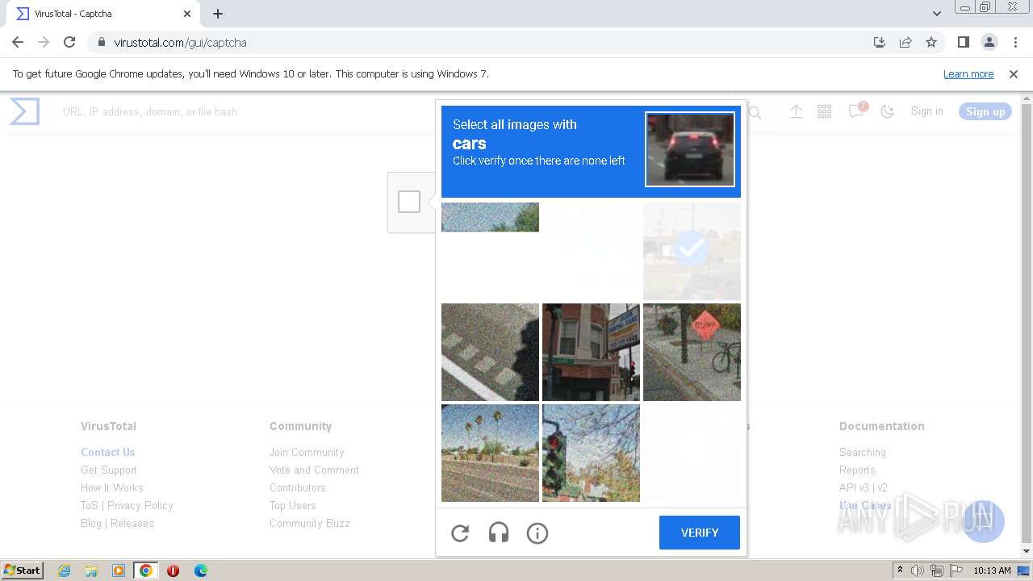Bookmark this tab with star icon

931,42
